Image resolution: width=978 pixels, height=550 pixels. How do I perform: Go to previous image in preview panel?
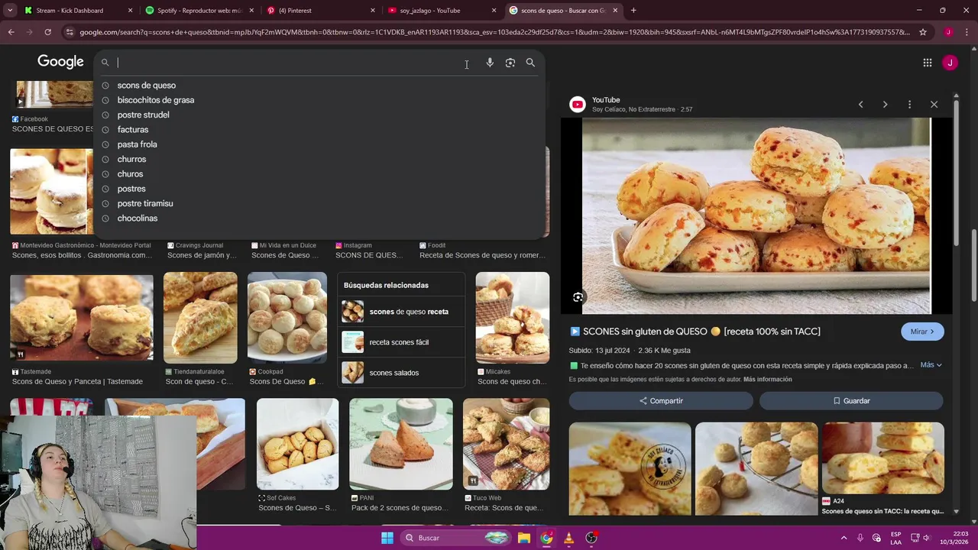860,105
